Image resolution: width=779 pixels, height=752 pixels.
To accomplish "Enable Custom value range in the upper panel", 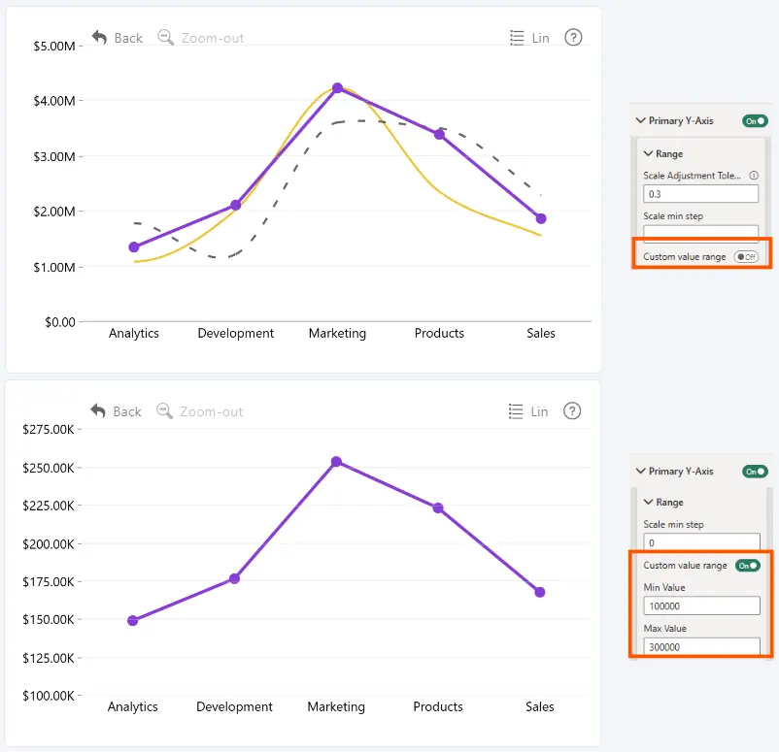I will click(x=746, y=256).
